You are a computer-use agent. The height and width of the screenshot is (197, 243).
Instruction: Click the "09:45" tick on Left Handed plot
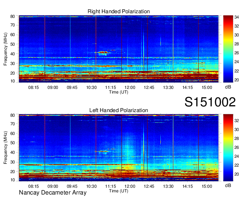[x=72, y=186]
